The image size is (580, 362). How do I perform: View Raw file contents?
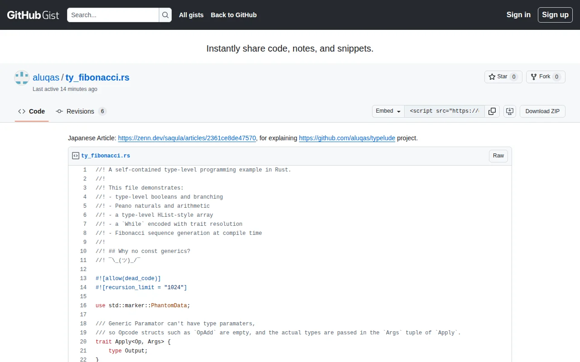click(x=498, y=156)
